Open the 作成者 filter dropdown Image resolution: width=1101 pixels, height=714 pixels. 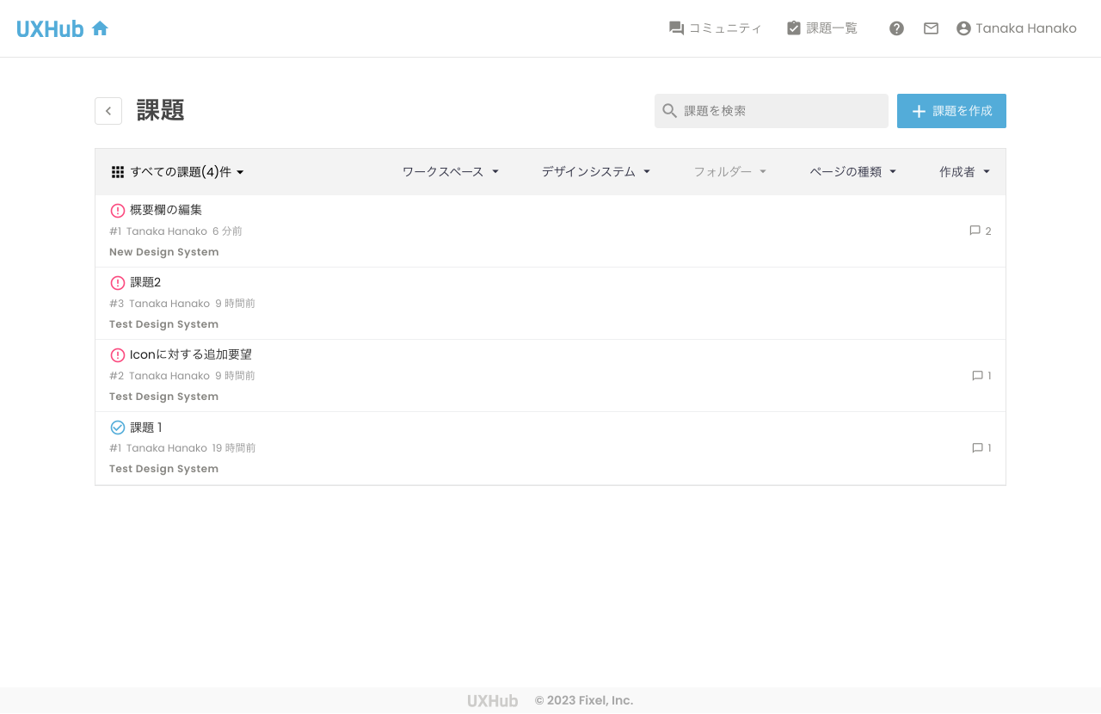(964, 171)
